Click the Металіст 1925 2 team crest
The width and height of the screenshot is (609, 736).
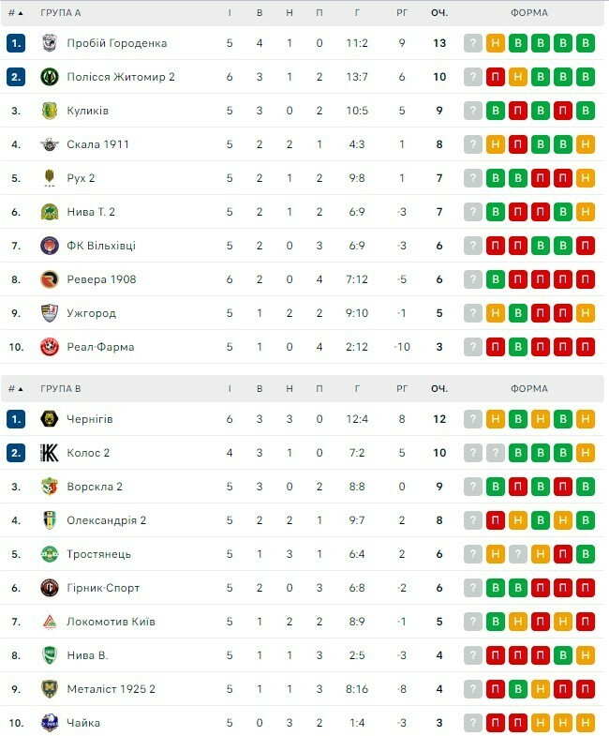(50, 689)
